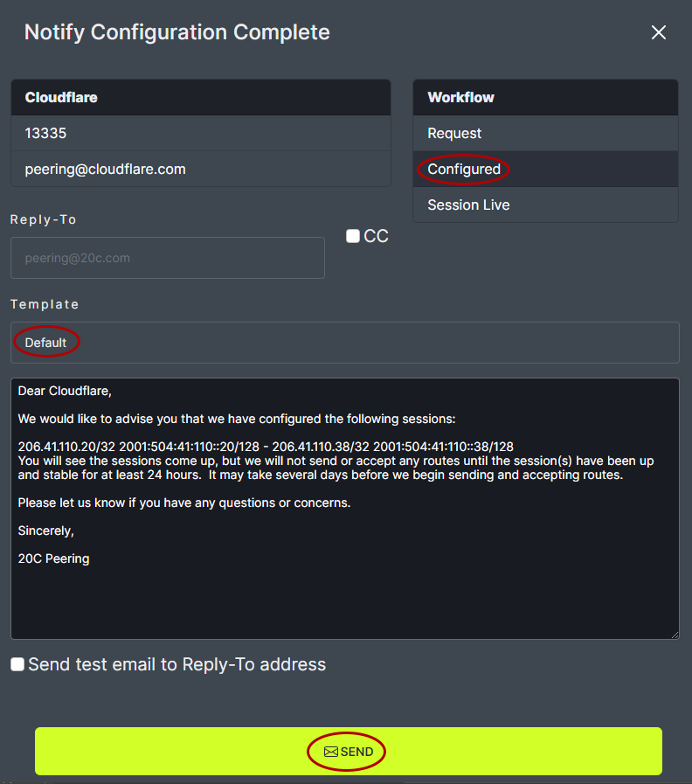The width and height of the screenshot is (692, 784).
Task: Click the envelope icon on Send button
Action: tap(330, 752)
